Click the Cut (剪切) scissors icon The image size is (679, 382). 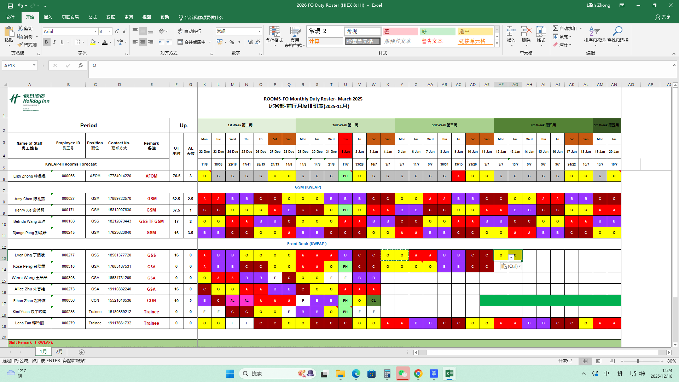pos(21,28)
